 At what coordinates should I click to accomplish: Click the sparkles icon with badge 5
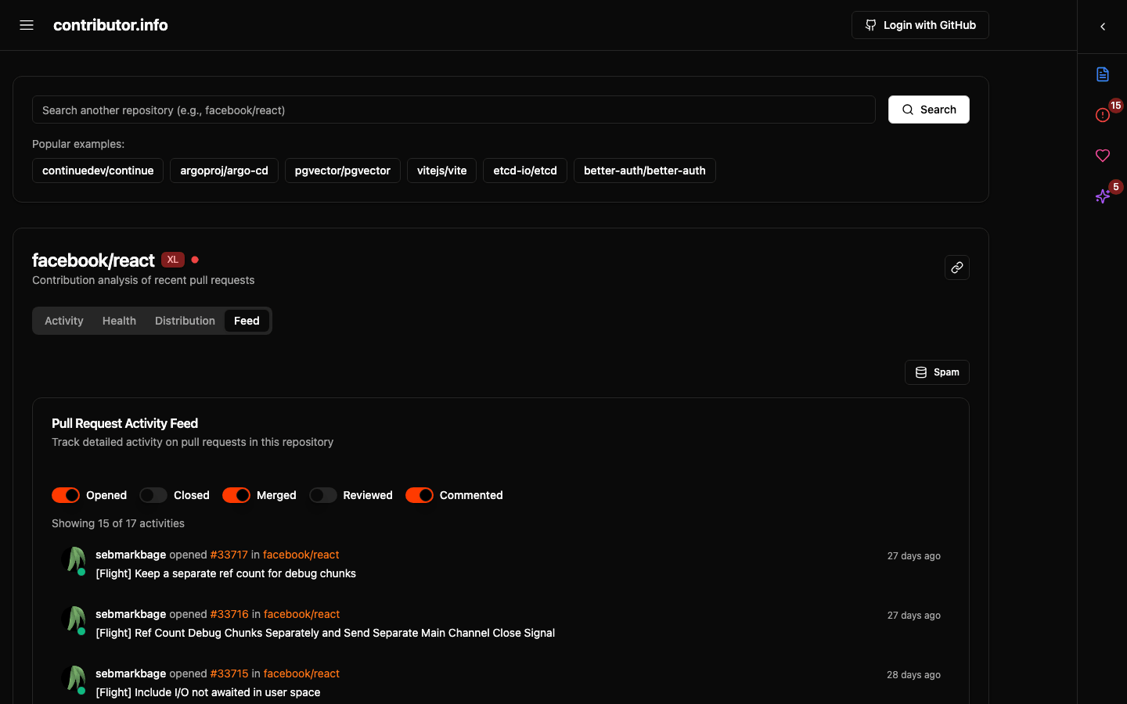pyautogui.click(x=1102, y=196)
